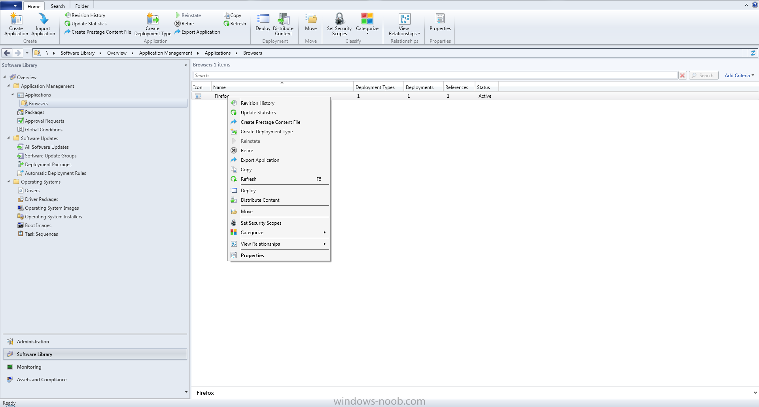Open the Assets and Compliance workspace
This screenshot has height=407, width=759.
click(x=95, y=379)
